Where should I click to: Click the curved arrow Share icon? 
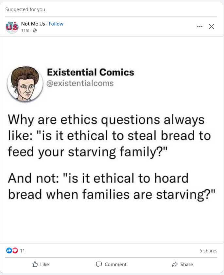click(x=175, y=264)
